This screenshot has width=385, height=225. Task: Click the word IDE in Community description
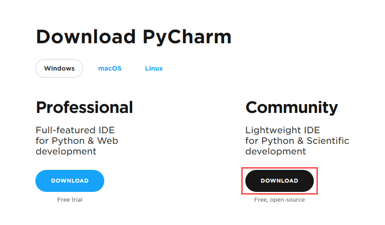coord(311,130)
